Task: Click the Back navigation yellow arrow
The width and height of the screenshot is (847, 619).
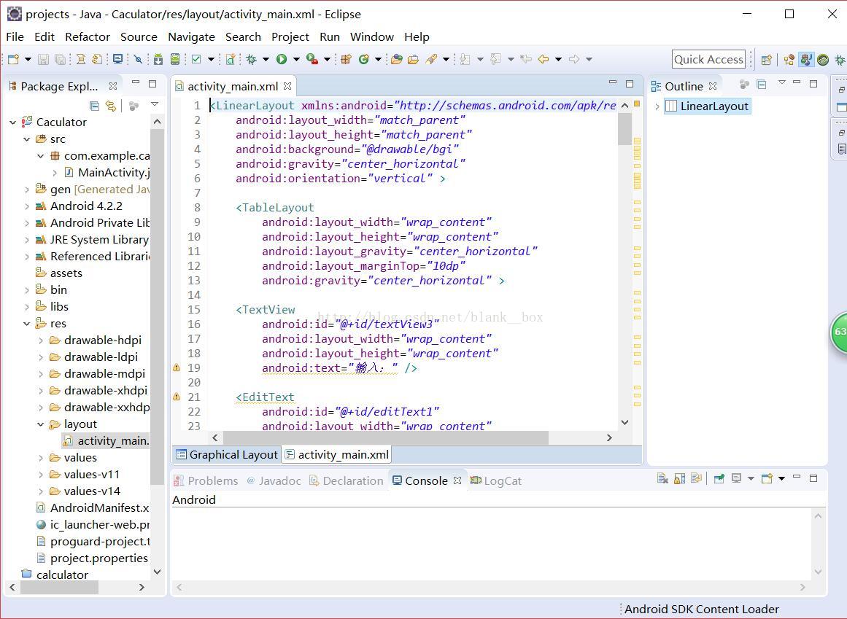Action: coord(544,59)
